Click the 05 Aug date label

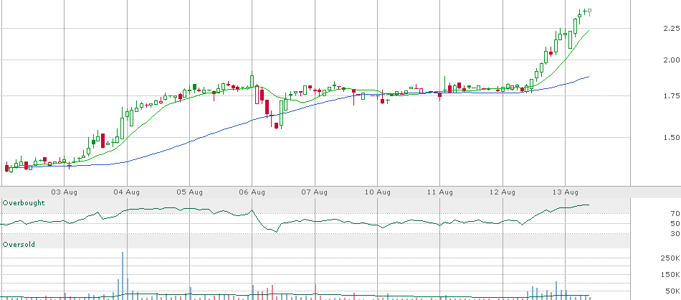coord(190,192)
